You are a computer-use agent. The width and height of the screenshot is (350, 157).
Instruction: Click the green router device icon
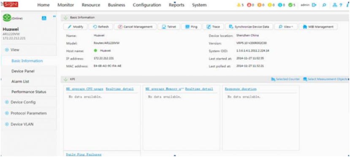click(x=7, y=18)
